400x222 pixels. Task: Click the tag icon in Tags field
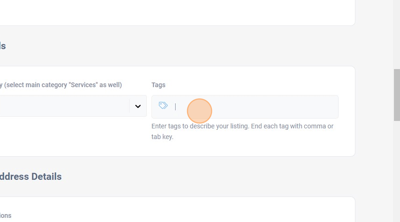tap(163, 106)
